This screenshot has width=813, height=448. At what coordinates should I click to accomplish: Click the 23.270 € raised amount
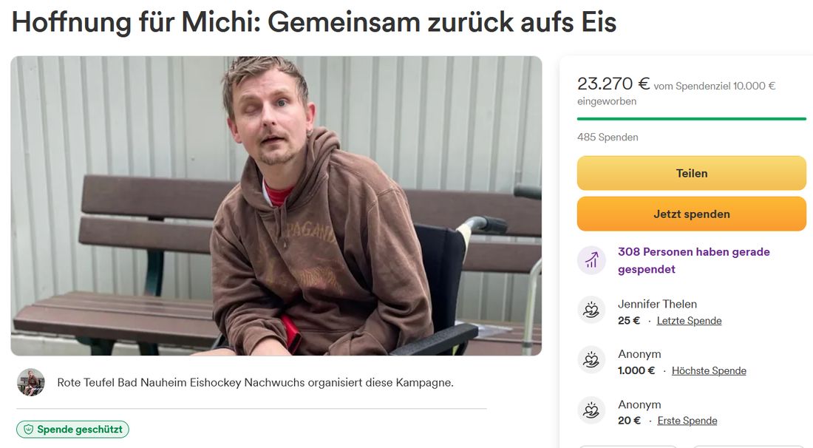point(613,84)
